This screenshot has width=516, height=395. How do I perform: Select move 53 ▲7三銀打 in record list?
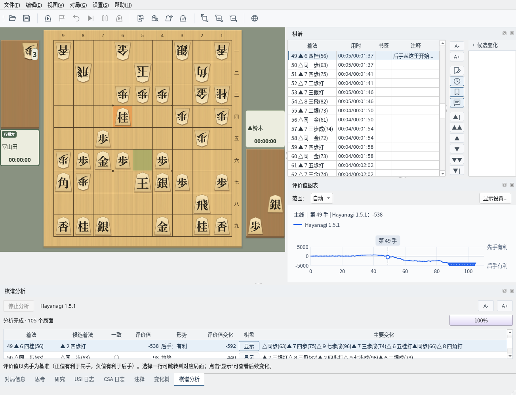364,92
